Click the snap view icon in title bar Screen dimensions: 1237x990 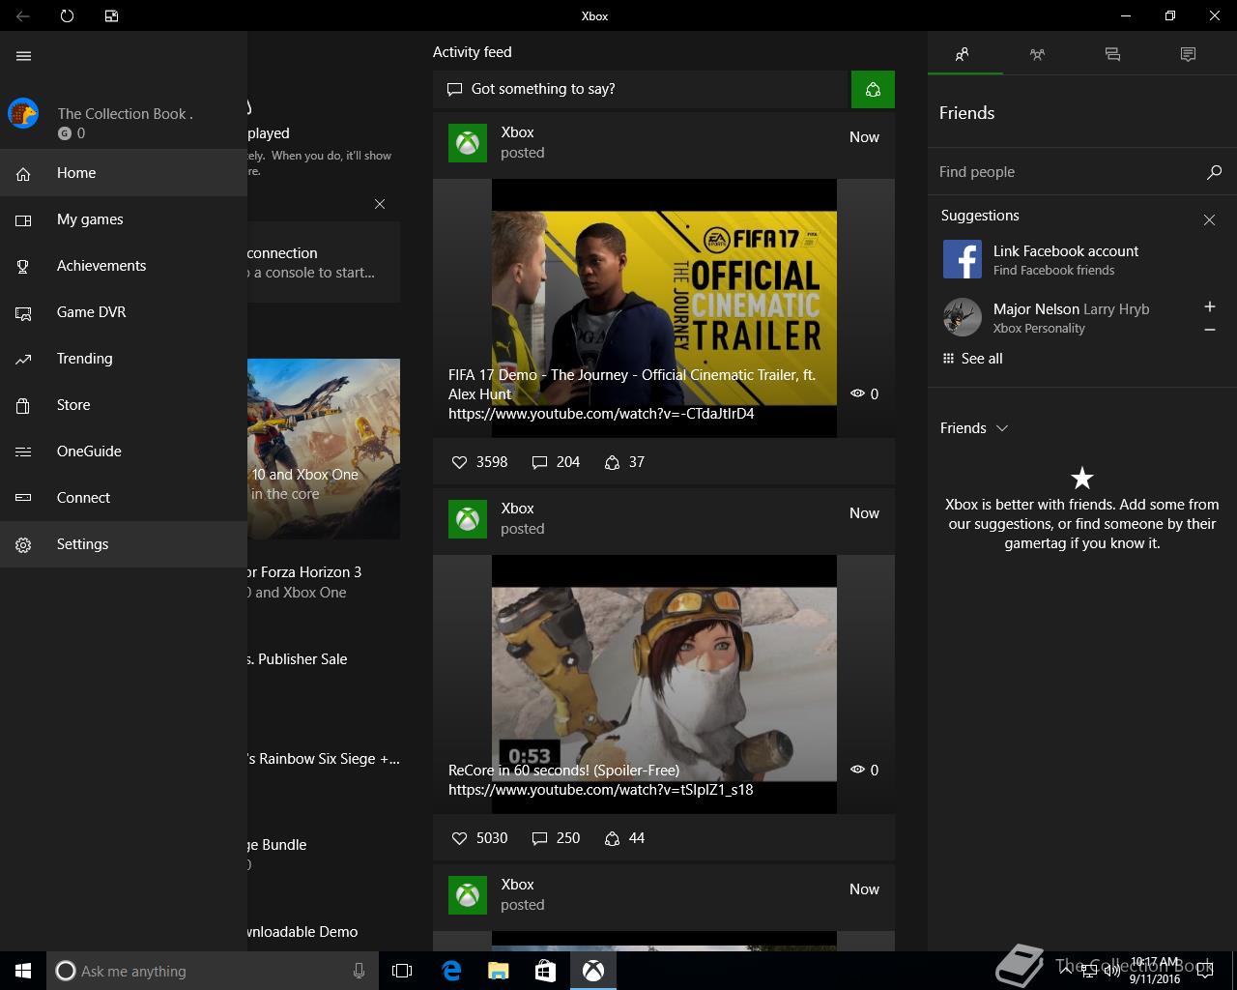click(111, 15)
